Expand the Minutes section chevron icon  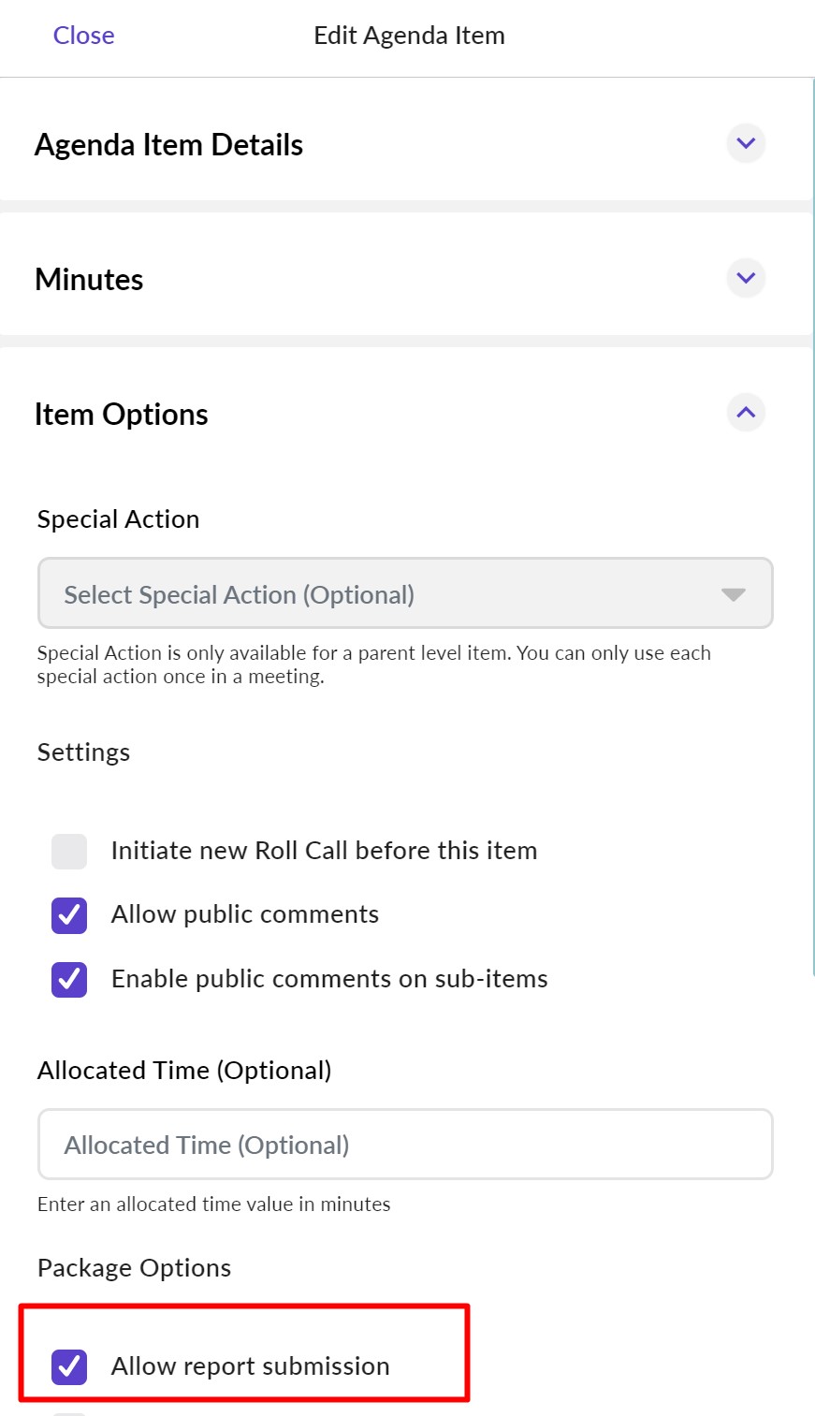coord(746,278)
